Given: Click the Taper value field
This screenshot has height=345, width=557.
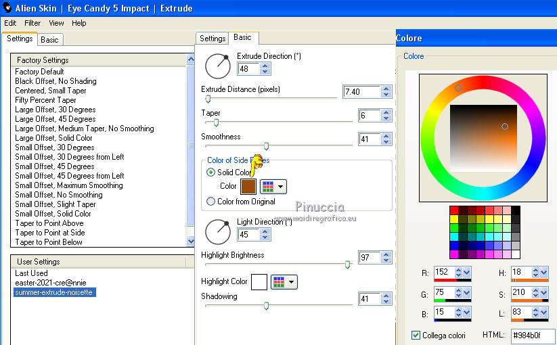Looking at the screenshot, I should tap(370, 116).
